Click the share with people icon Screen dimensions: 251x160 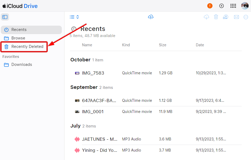226,17
